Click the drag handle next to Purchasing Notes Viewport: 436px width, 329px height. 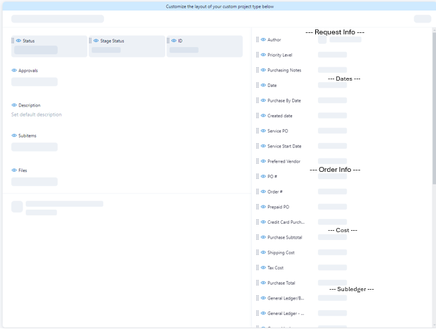258,70
